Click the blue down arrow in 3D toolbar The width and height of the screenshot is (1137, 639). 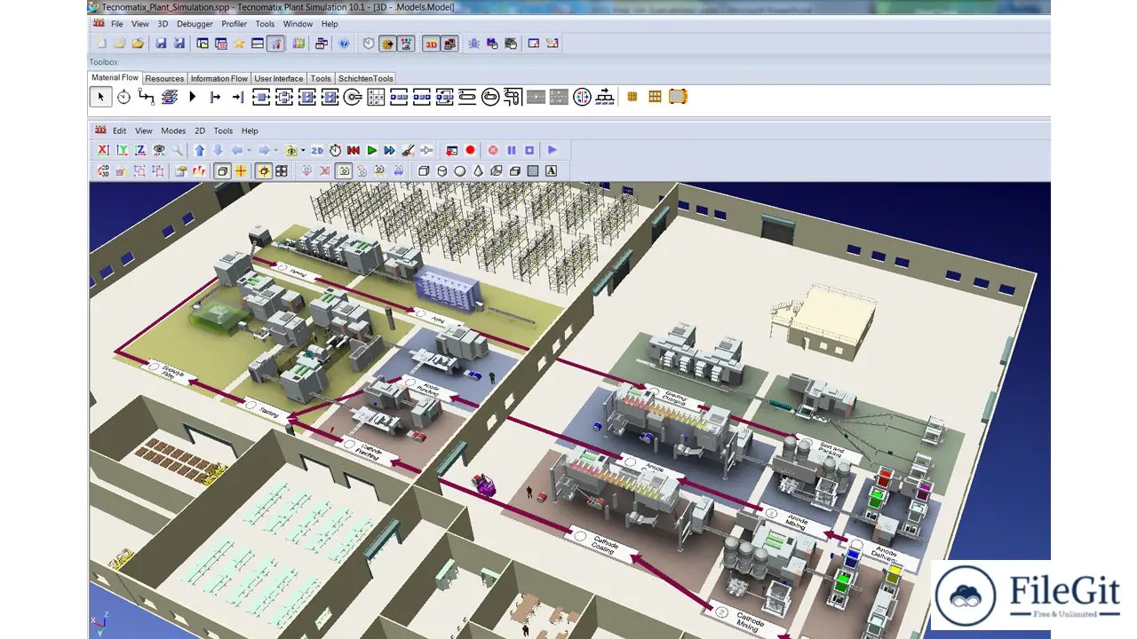pyautogui.click(x=219, y=151)
